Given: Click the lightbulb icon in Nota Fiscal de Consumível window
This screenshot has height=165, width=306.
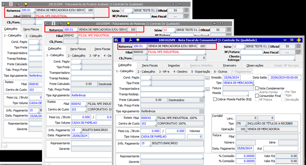Looking at the screenshot, I should [x=138, y=40].
